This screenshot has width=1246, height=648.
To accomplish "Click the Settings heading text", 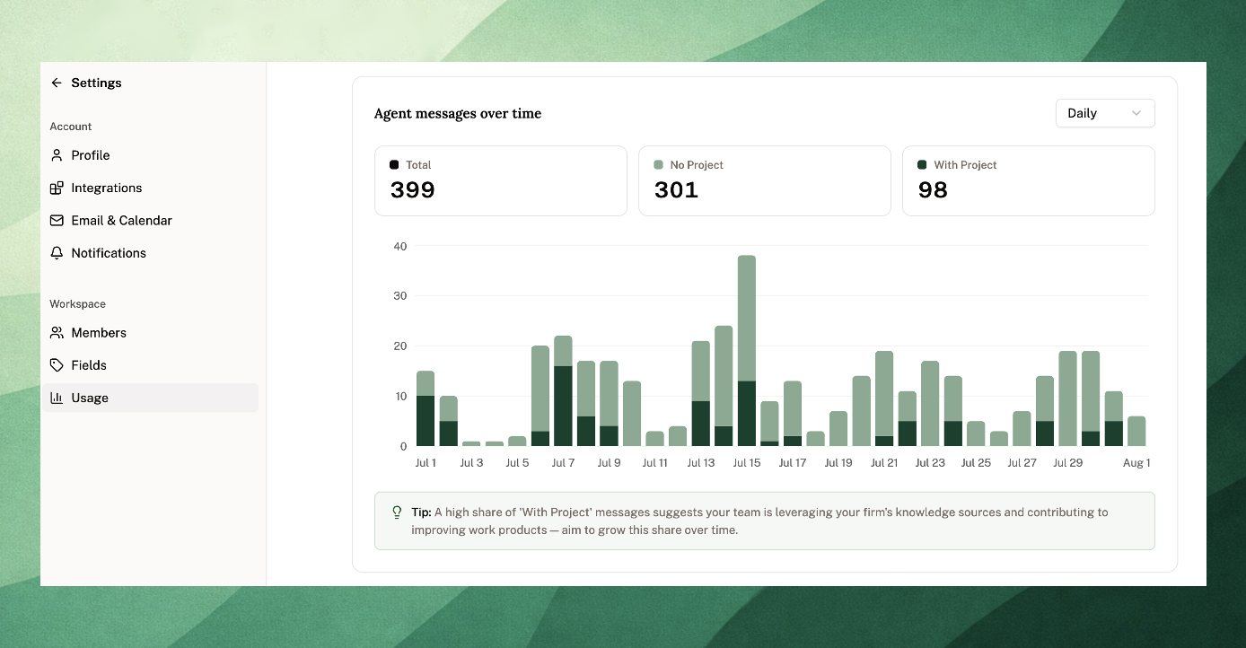I will 96,83.
